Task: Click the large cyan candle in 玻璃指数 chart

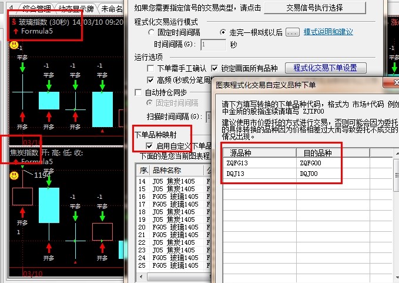Action: click(x=102, y=109)
